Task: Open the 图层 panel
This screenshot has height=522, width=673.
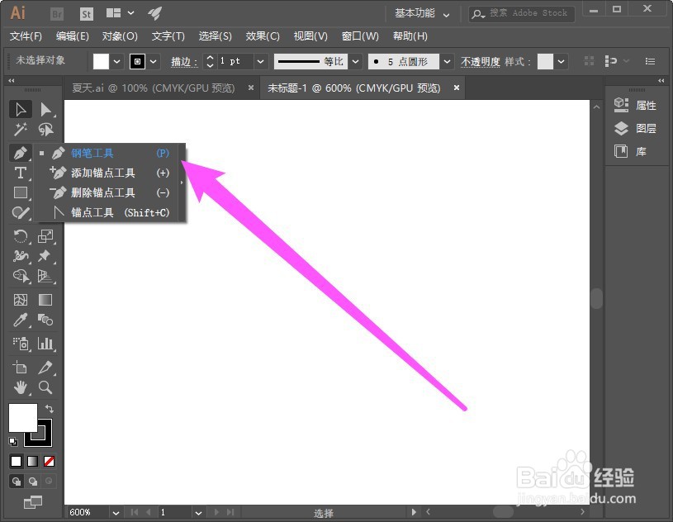Action: coord(636,128)
